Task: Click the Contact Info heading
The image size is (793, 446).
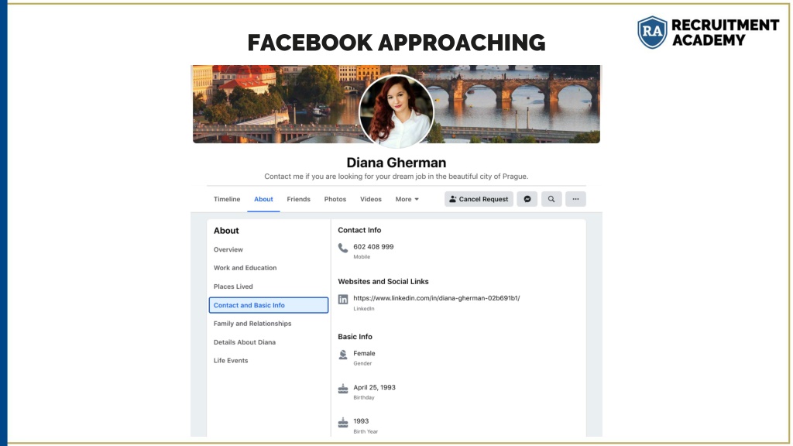Action: [359, 230]
